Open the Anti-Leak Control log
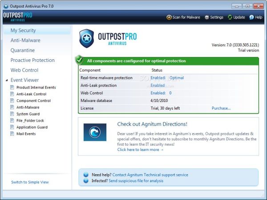The width and height of the screenshot is (267, 200). (31, 94)
